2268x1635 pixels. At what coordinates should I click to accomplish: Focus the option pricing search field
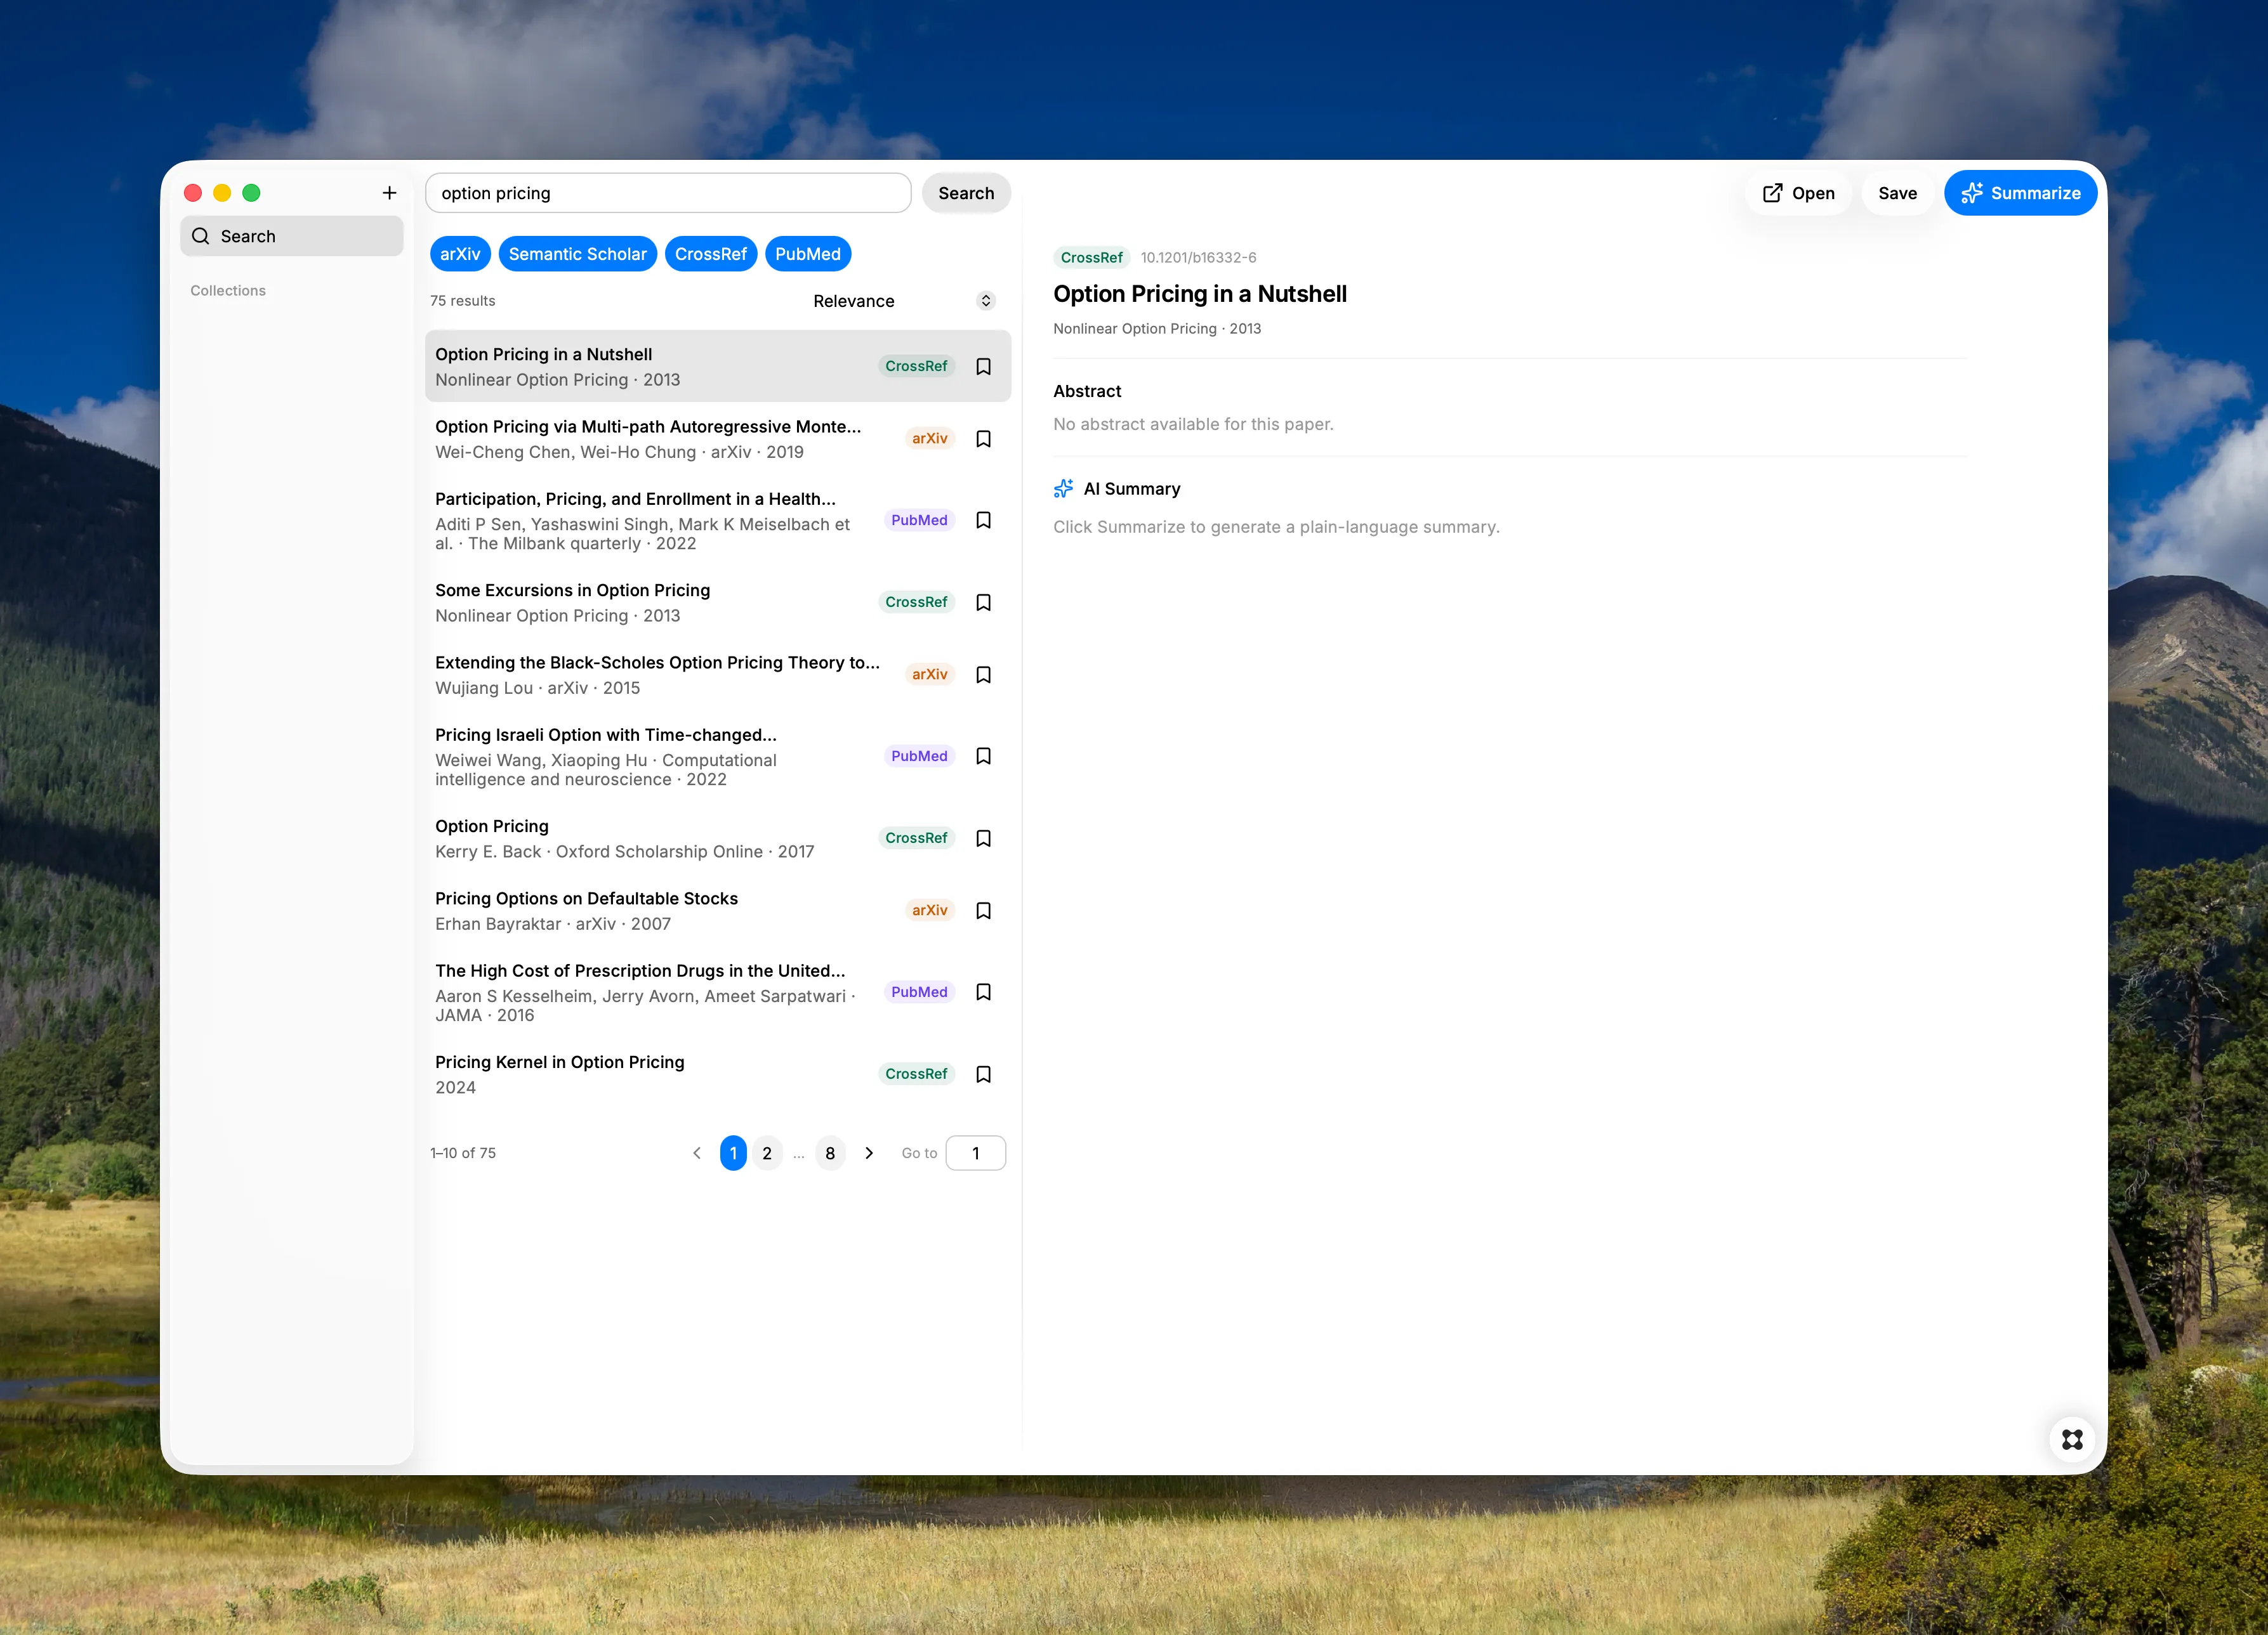click(x=668, y=193)
